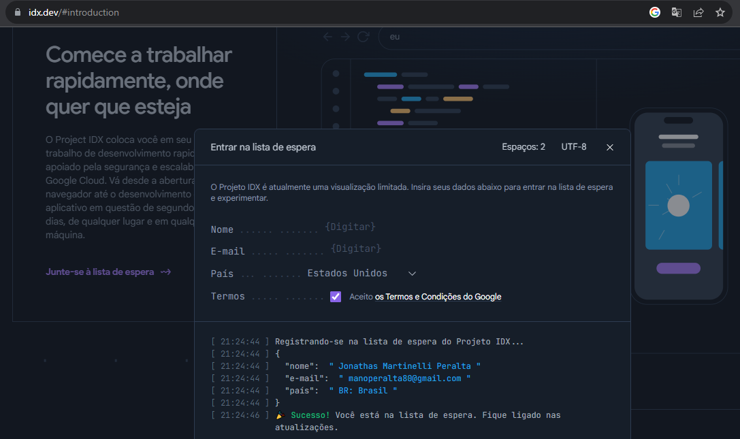Open the Termos e Condições do Google link

pyautogui.click(x=438, y=297)
